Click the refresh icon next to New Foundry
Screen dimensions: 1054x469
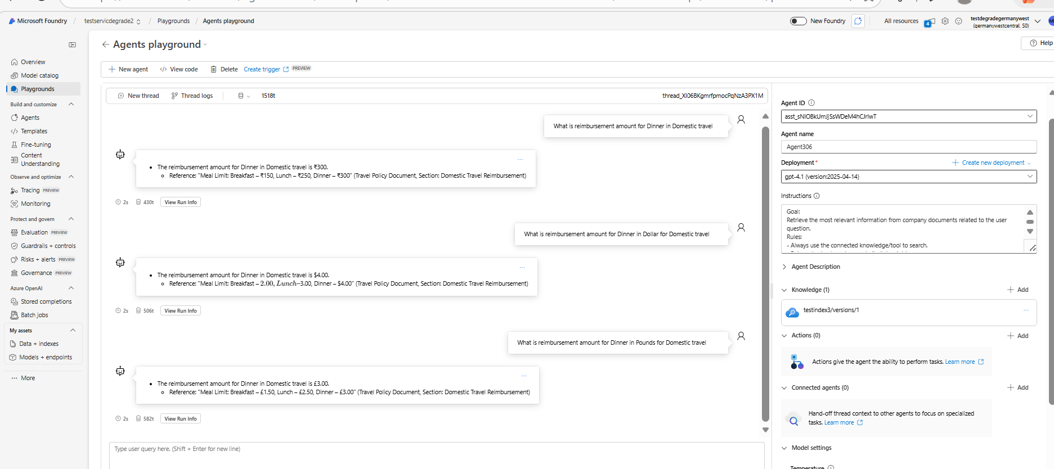tap(858, 21)
